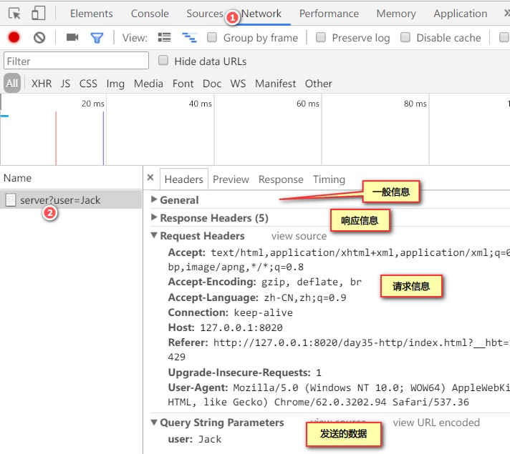Viewport: 510px width, 454px height.
Task: Click into the Filter text field
Action: pyautogui.click(x=76, y=61)
